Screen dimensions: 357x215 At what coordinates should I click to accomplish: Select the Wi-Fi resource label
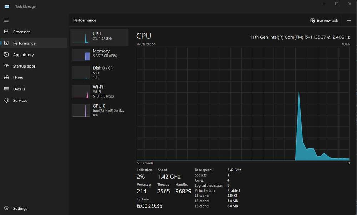pos(98,87)
